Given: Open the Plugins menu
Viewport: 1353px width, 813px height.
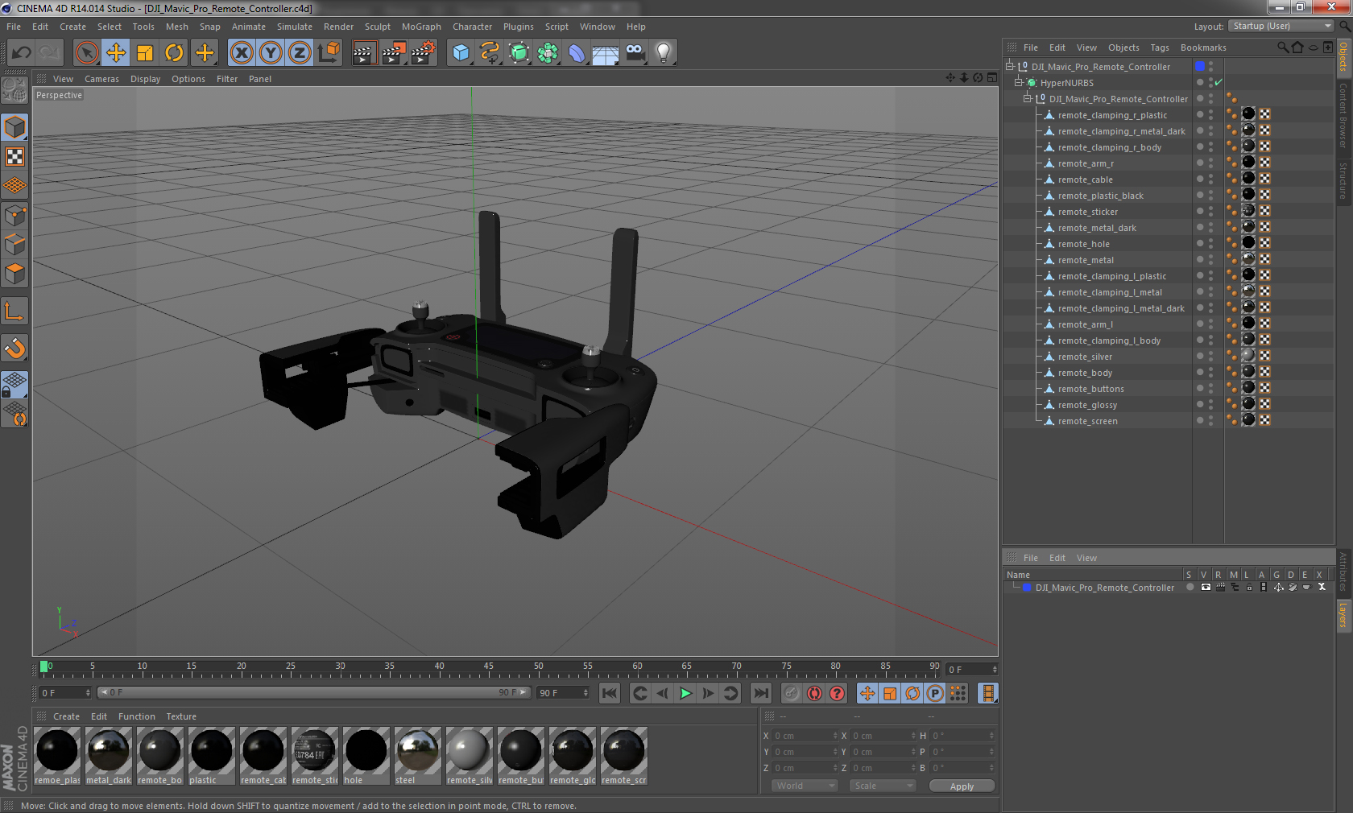Looking at the screenshot, I should [x=518, y=27].
